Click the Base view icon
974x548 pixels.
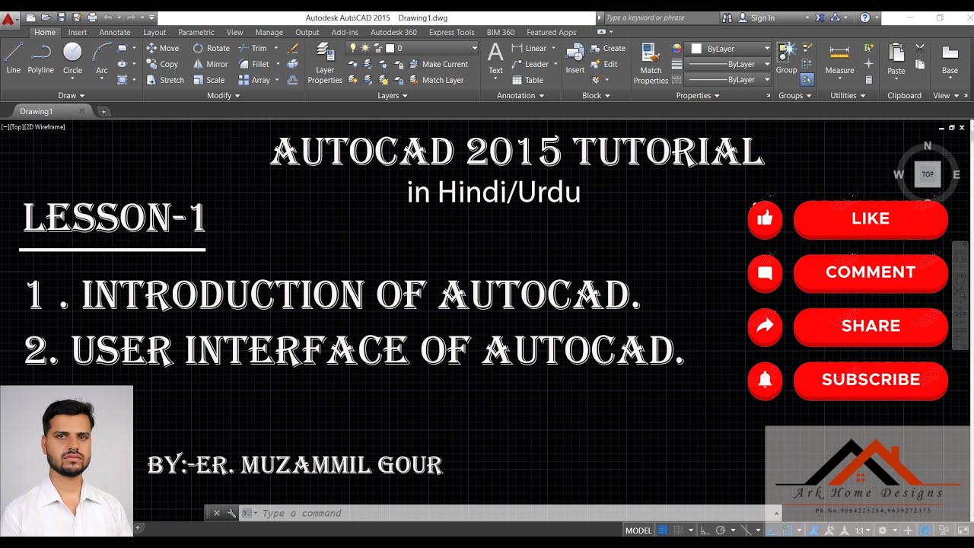pyautogui.click(x=950, y=59)
